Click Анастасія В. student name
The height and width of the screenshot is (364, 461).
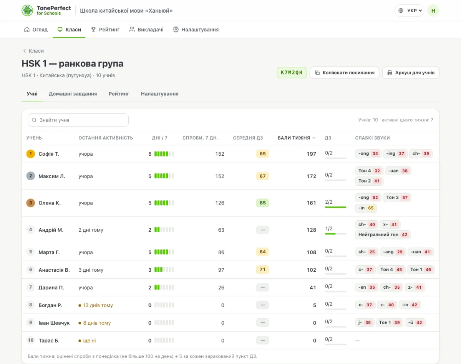(54, 270)
